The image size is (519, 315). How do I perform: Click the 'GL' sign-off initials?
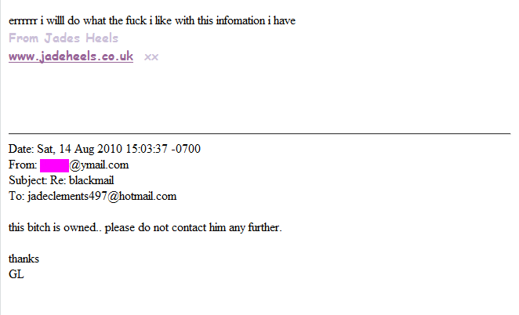tap(16, 274)
